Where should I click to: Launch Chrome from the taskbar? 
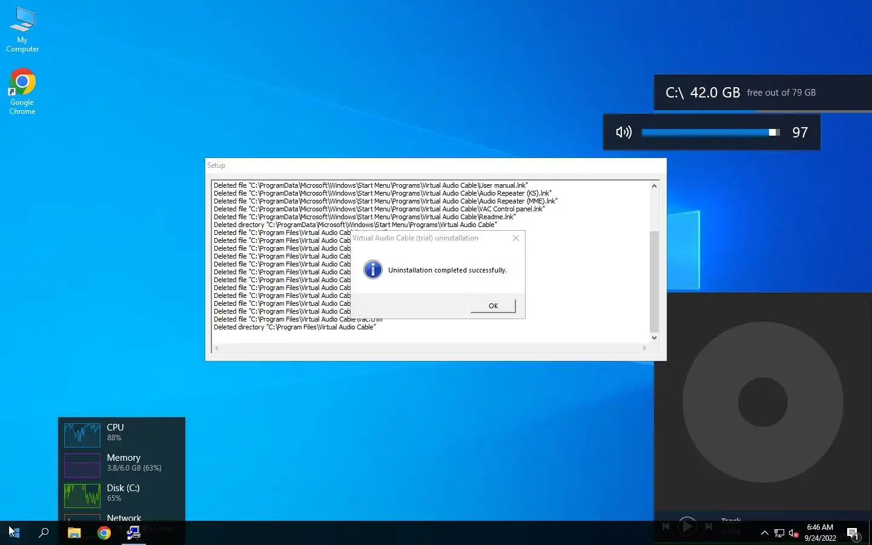click(104, 533)
